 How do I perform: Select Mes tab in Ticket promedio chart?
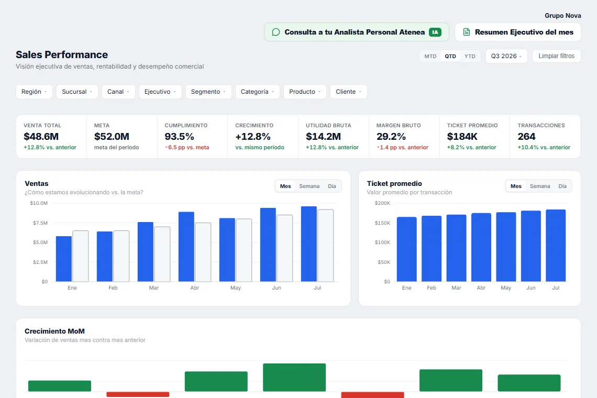[x=516, y=186]
